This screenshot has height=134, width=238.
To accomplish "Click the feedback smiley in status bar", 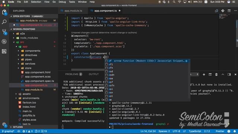I will [x=229, y=131].
